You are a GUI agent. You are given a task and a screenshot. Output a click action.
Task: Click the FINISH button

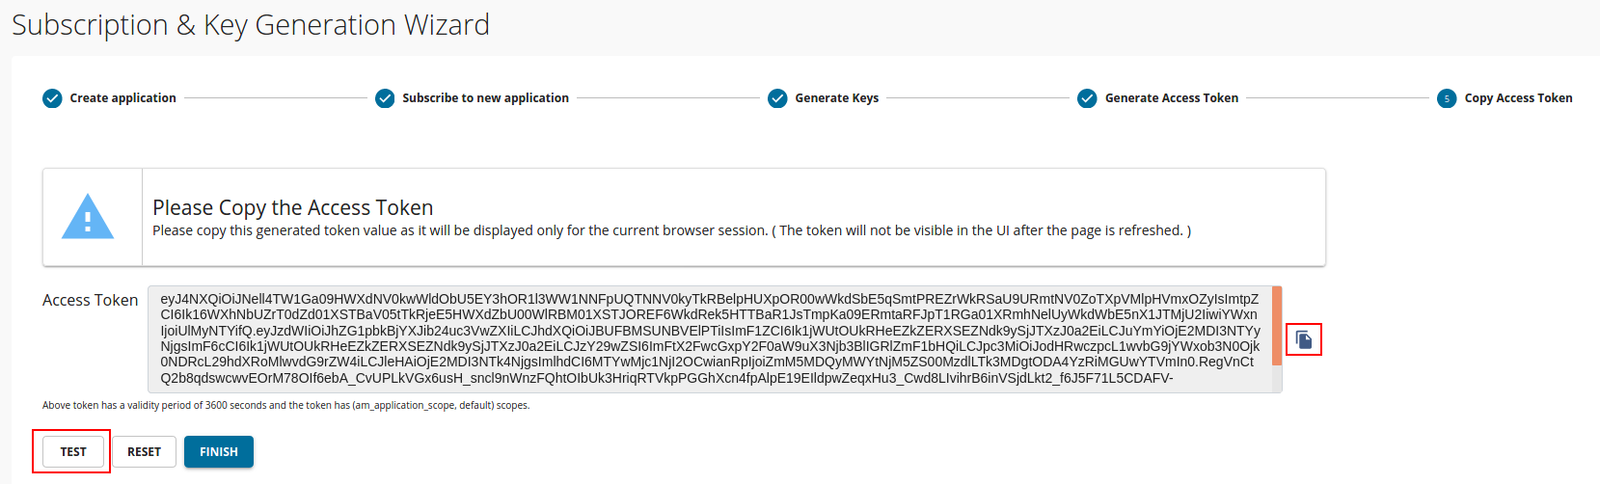pyautogui.click(x=219, y=452)
